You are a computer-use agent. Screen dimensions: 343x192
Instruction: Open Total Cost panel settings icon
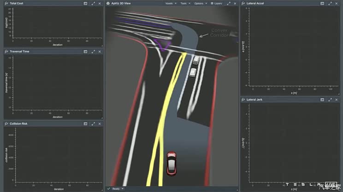tap(85, 3)
